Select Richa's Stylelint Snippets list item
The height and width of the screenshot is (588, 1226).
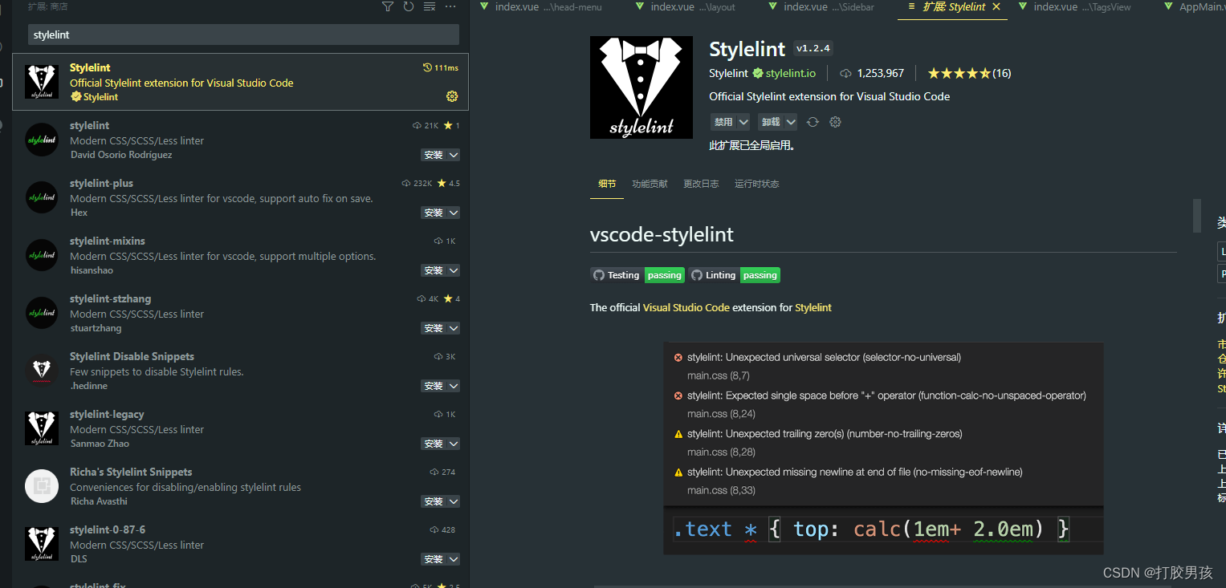coord(240,486)
